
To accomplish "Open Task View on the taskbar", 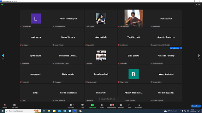I will [x=44, y=111].
